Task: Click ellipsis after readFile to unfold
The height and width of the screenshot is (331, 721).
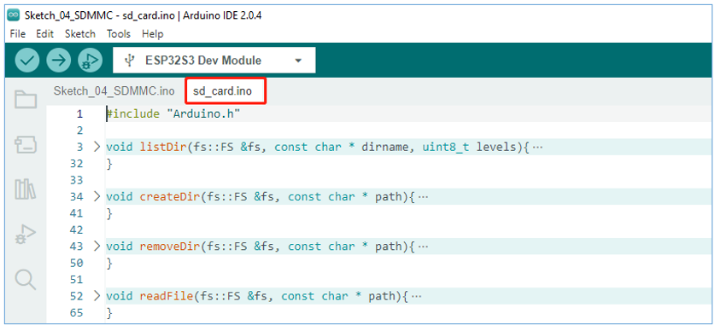Action: (416, 296)
